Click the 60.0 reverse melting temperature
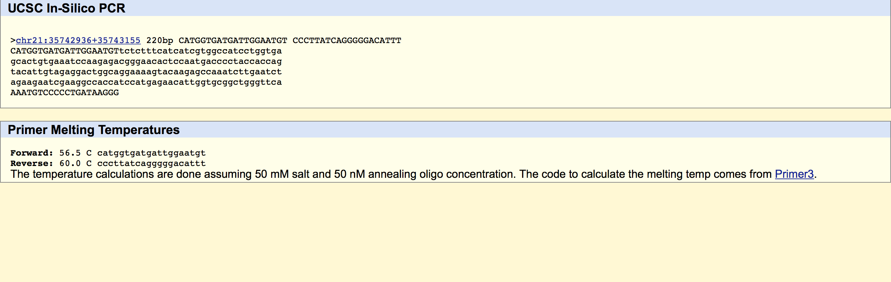891x282 pixels. tap(70, 164)
